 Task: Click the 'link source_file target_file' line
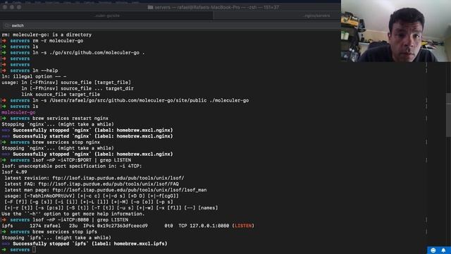61,95
